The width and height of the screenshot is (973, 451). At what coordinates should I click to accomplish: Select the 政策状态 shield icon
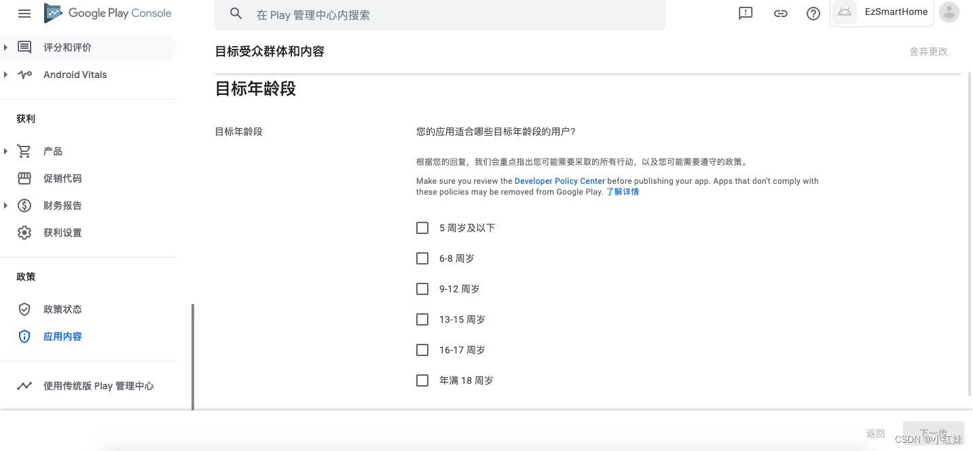click(24, 309)
